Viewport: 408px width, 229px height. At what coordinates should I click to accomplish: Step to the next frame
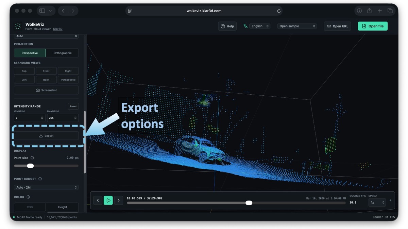(118, 201)
